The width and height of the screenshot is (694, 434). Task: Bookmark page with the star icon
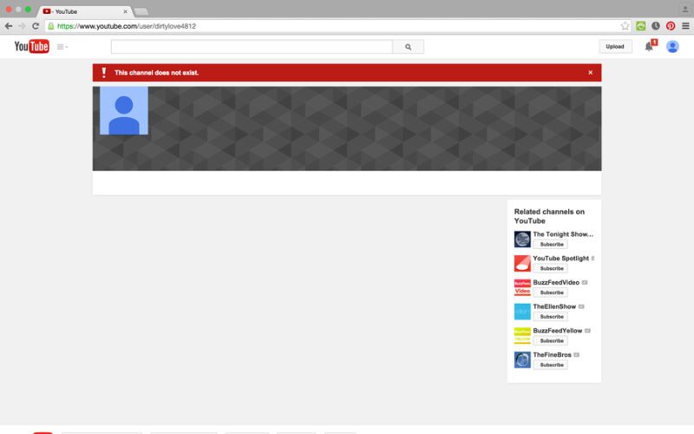point(625,26)
